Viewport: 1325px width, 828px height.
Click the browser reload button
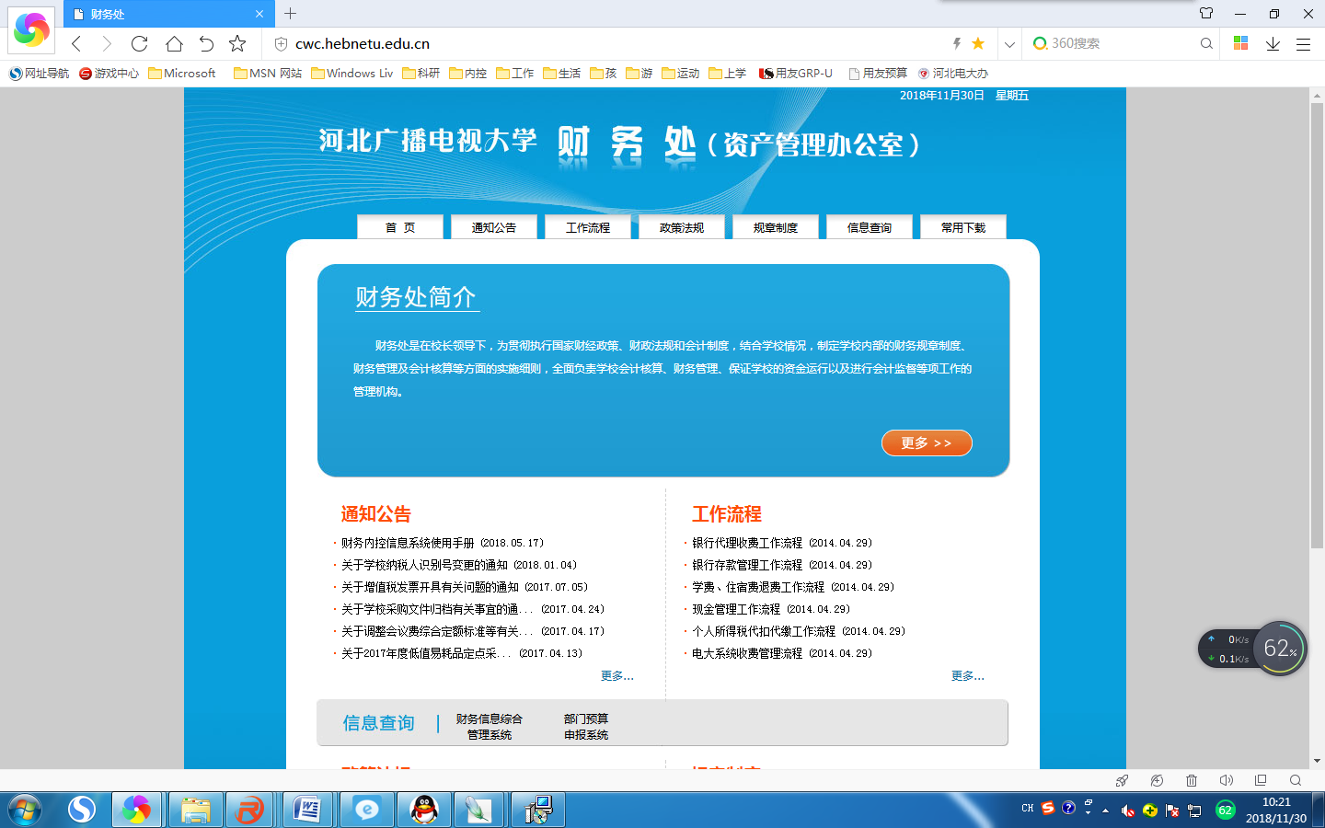139,43
